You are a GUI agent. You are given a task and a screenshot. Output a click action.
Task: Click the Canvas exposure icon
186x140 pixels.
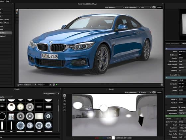[154, 93]
